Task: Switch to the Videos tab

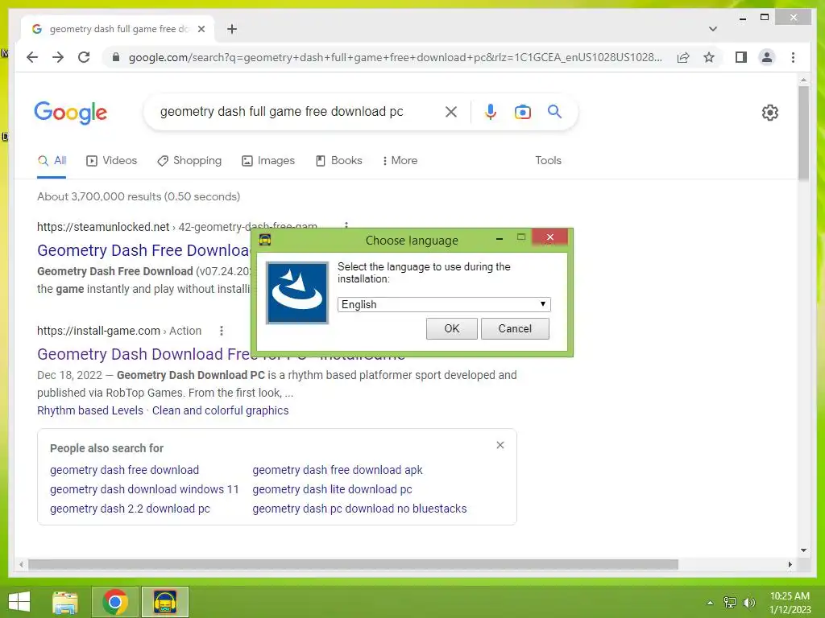Action: pos(111,161)
